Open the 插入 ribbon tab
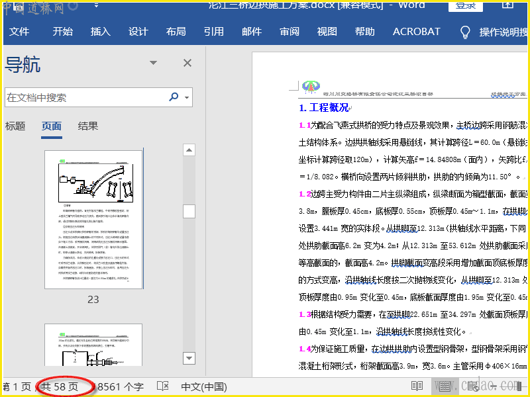 coord(101,32)
